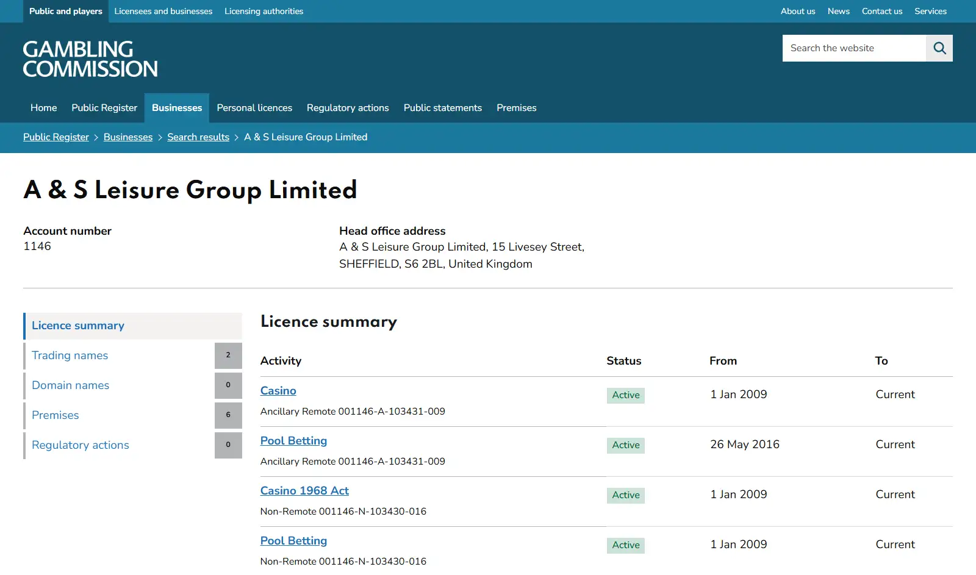This screenshot has width=976, height=575.
Task: Click the 26 May 2016 date cell
Action: click(x=745, y=445)
